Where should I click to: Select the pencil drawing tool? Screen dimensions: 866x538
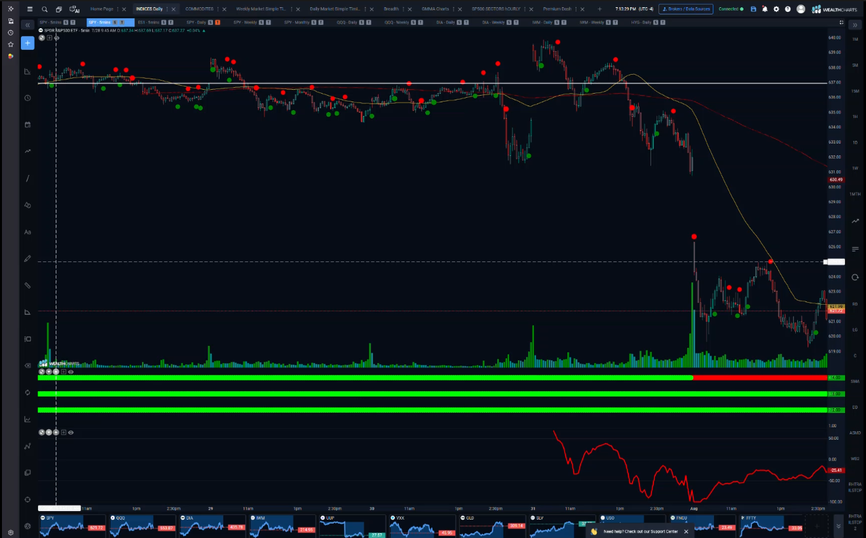coord(28,259)
